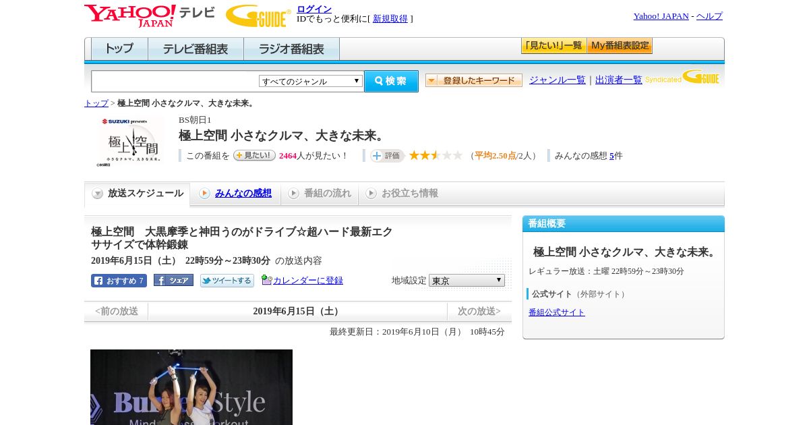Select the 放送スケジュール tab
Viewport: 809px width, 425px height.
click(137, 194)
